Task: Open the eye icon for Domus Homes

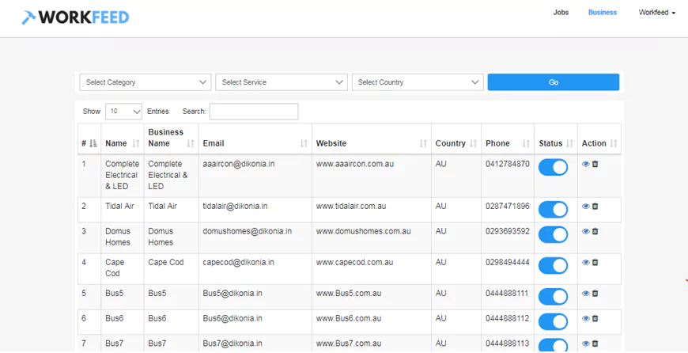Action: pyautogui.click(x=586, y=231)
